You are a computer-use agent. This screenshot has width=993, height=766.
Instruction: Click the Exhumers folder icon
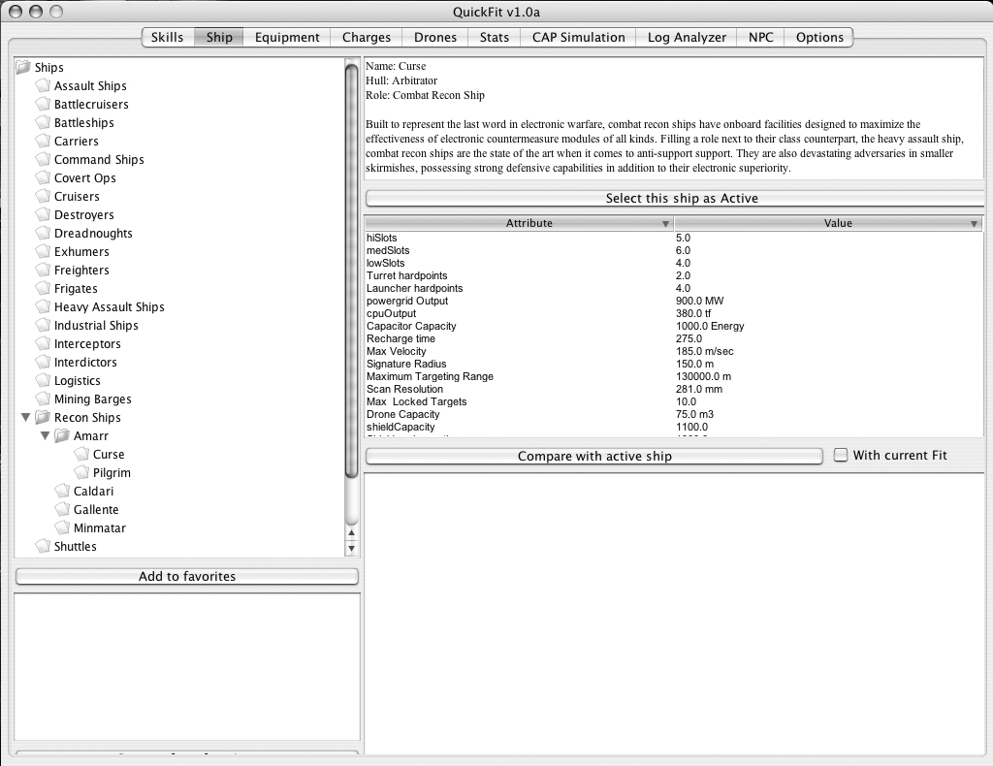tap(43, 251)
